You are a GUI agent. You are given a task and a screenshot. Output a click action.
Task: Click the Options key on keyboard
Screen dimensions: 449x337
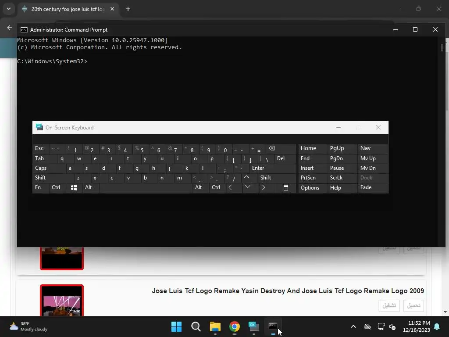[313, 188]
